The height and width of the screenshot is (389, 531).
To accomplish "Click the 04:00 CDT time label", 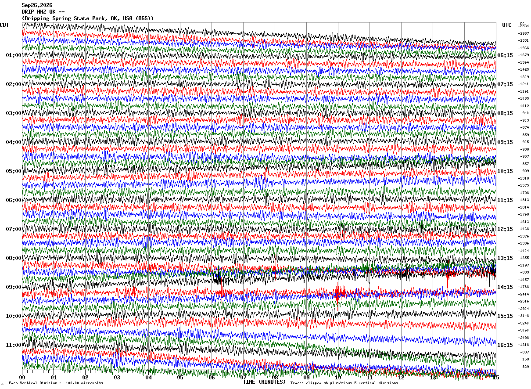I will pyautogui.click(x=13, y=142).
